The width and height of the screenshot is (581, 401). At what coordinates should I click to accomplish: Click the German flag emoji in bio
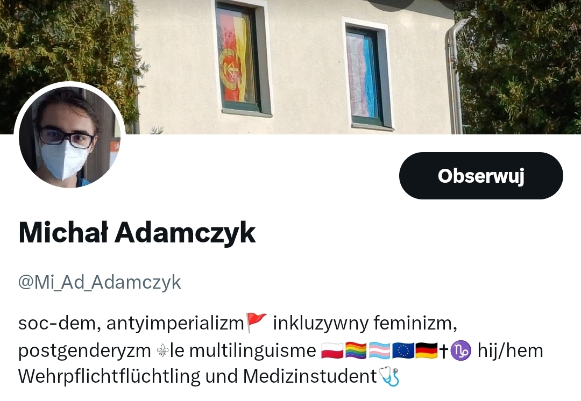tap(427, 350)
